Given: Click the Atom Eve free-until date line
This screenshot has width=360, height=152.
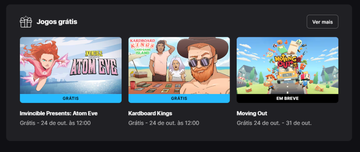Looking at the screenshot, I should click(55, 123).
